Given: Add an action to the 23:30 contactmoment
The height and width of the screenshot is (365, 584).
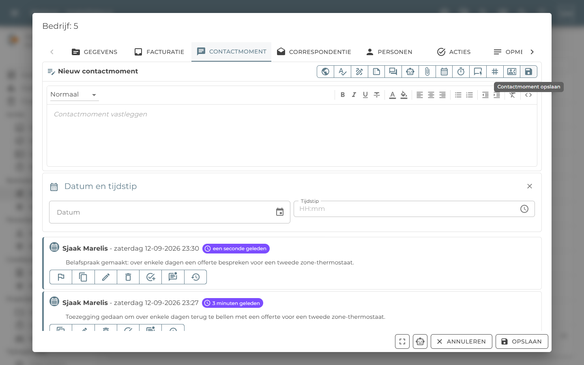Looking at the screenshot, I should coord(150,277).
